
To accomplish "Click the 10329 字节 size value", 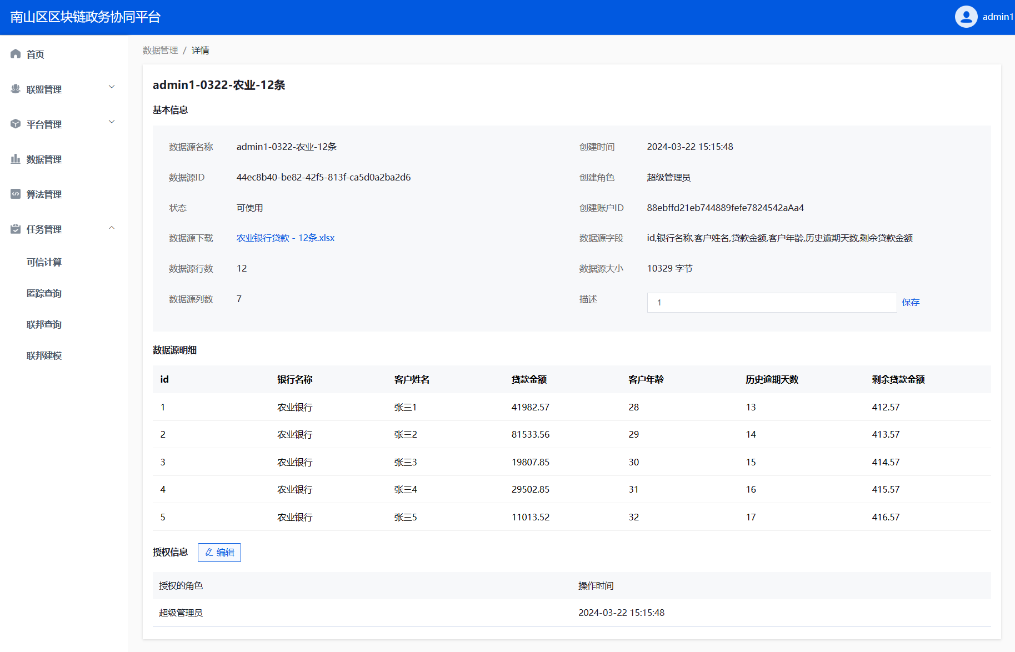I will point(669,268).
